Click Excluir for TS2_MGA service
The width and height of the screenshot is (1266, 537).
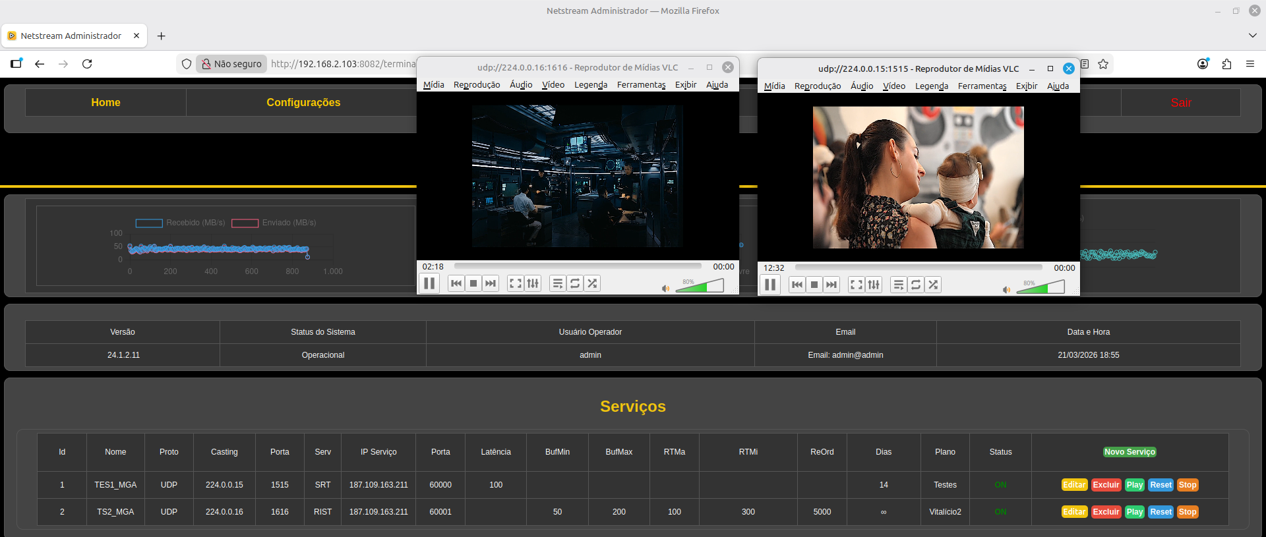coord(1106,512)
